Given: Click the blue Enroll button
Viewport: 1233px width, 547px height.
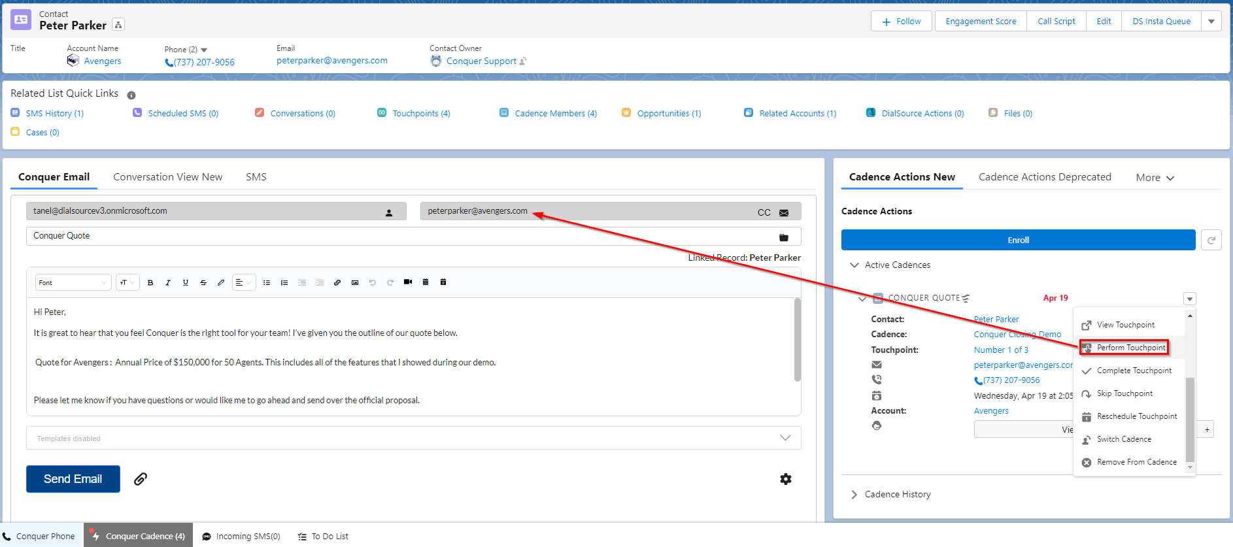Looking at the screenshot, I should (1018, 240).
